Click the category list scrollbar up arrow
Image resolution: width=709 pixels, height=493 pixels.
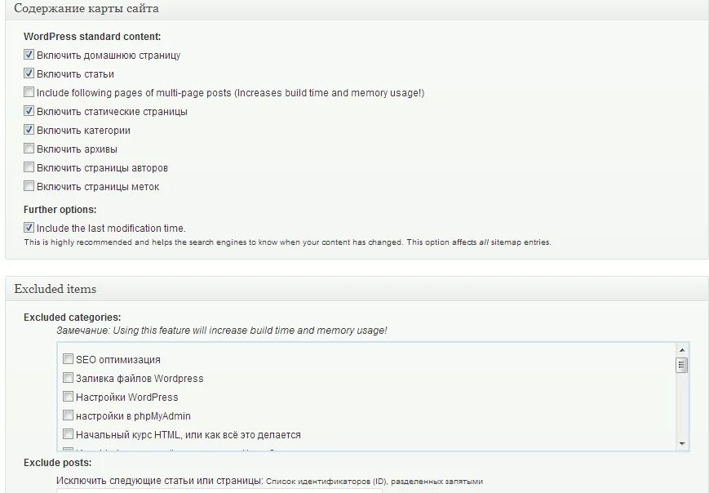[682, 349]
